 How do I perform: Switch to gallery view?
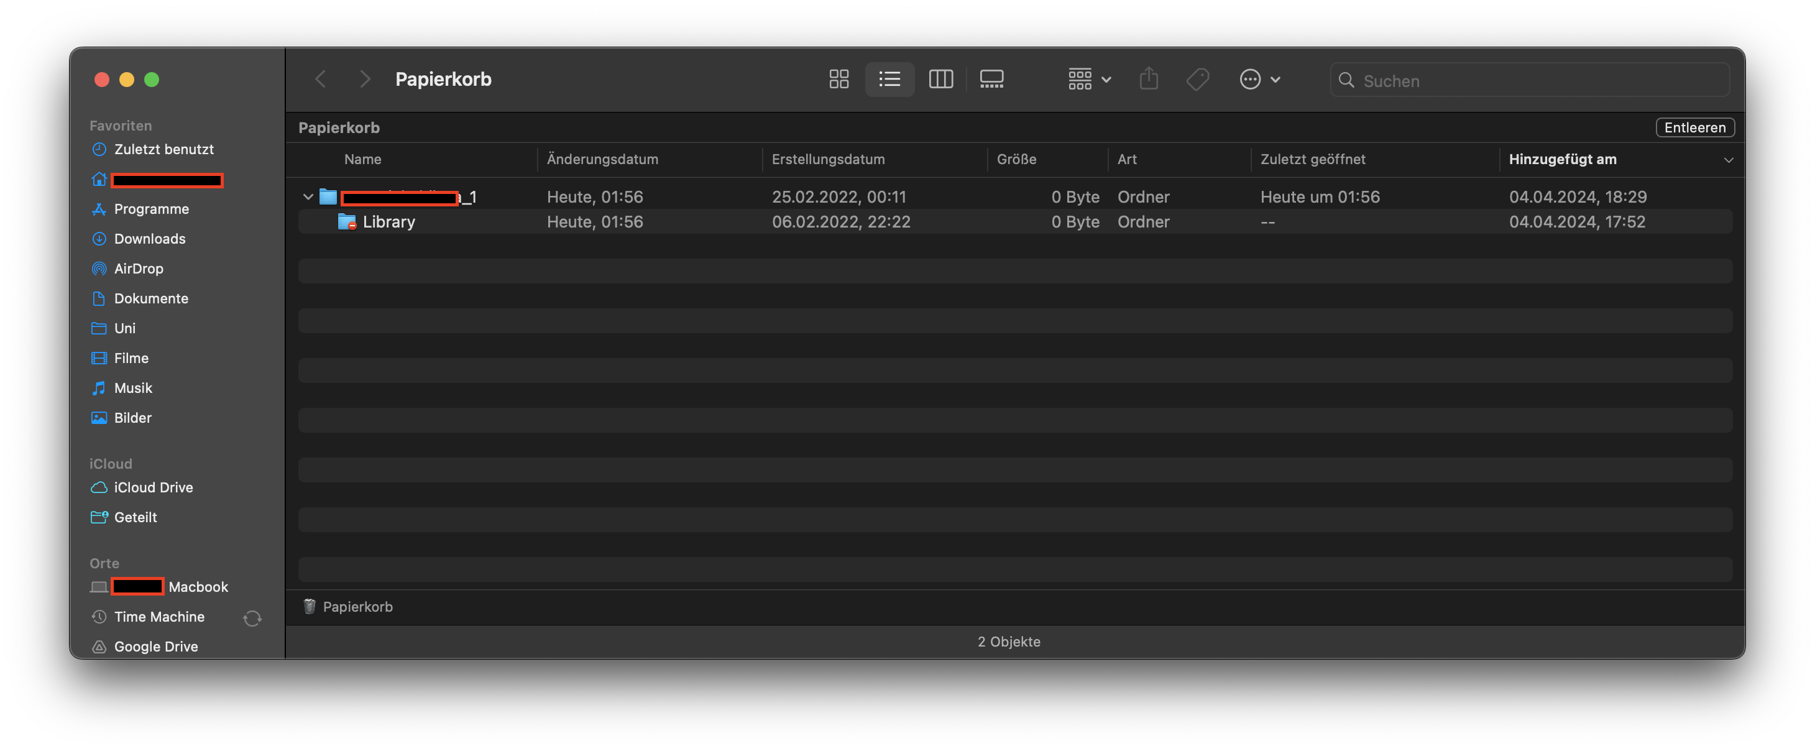point(991,79)
